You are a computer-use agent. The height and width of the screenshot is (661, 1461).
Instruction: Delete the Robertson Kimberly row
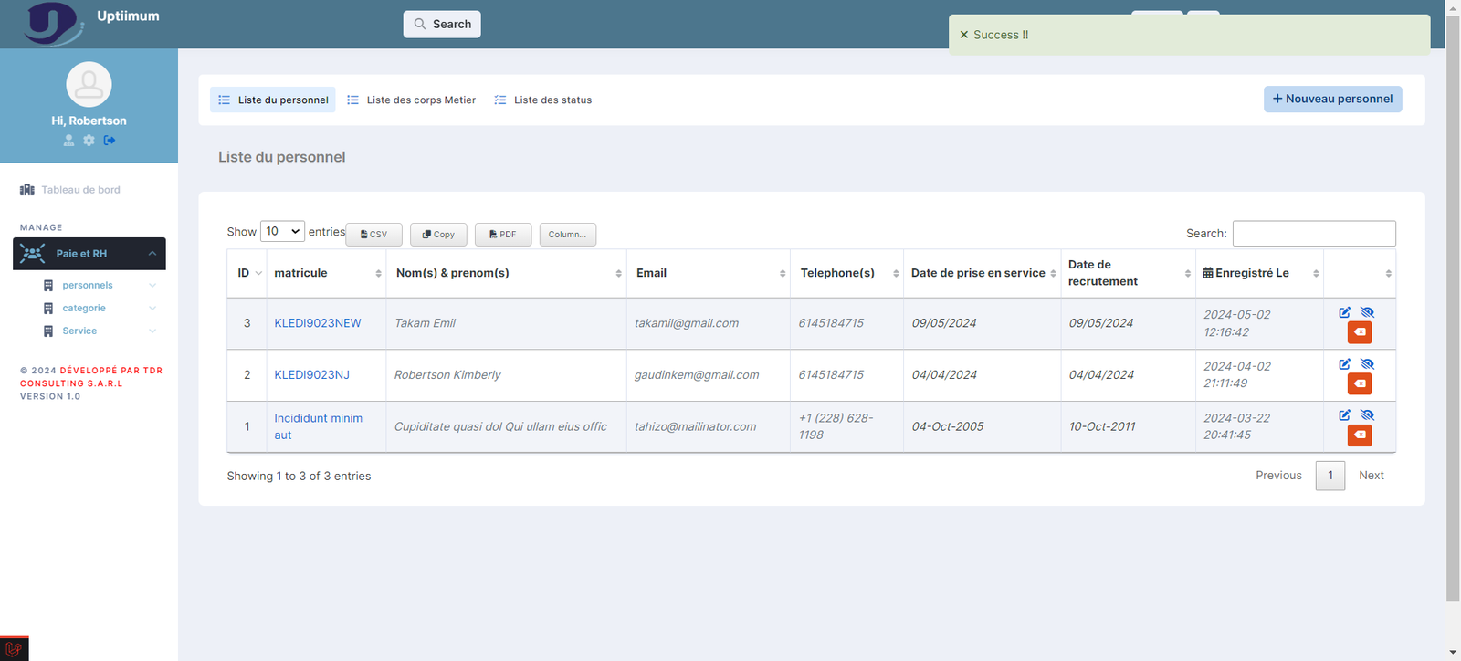pyautogui.click(x=1359, y=384)
